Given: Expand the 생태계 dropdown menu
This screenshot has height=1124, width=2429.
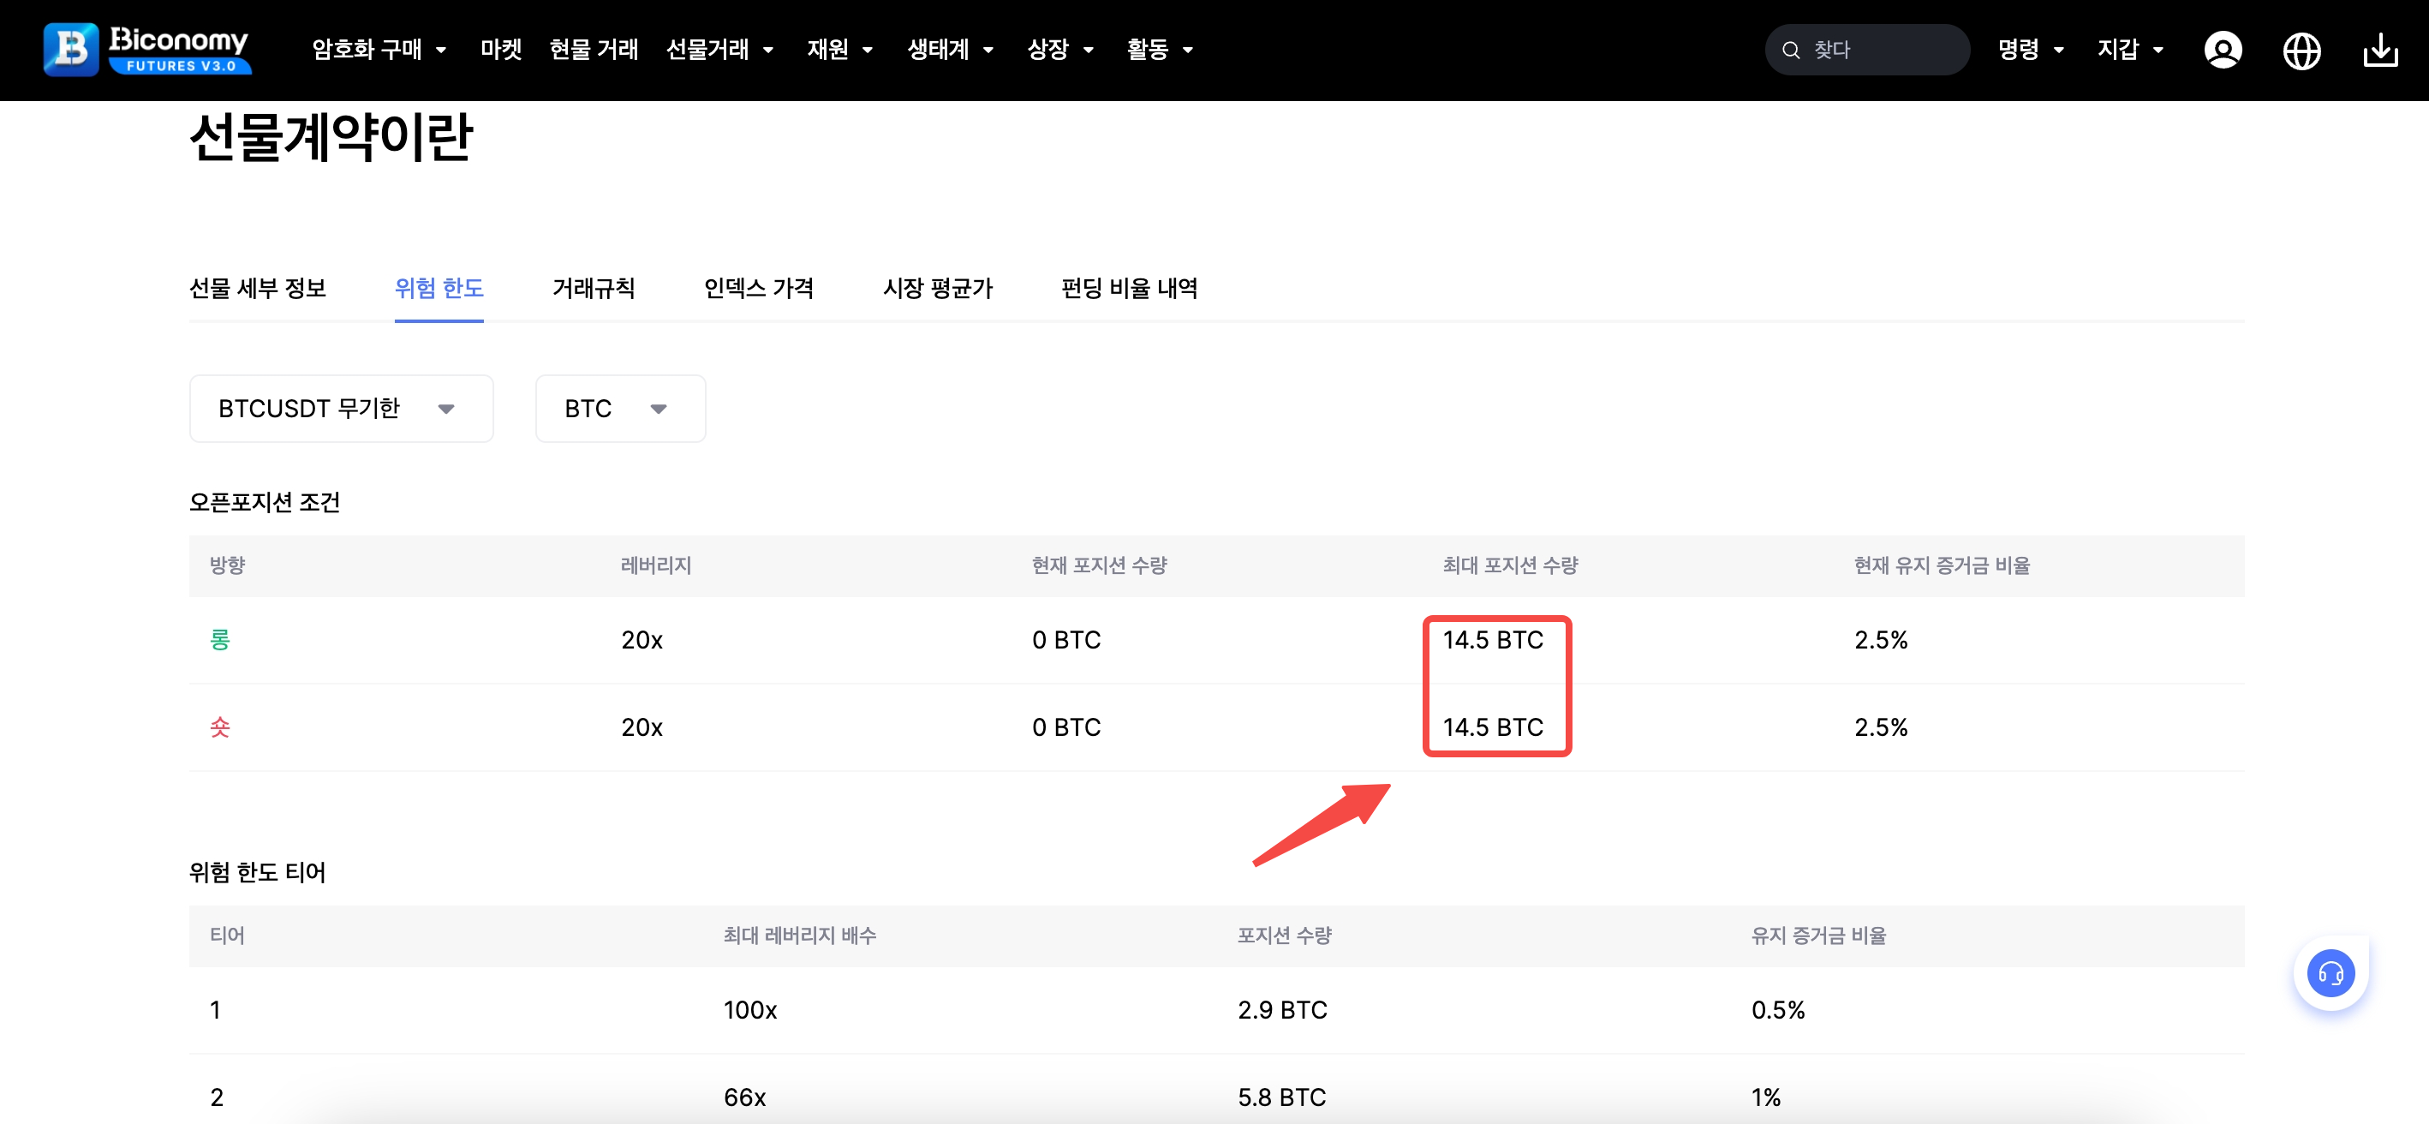Looking at the screenshot, I should click(x=951, y=49).
